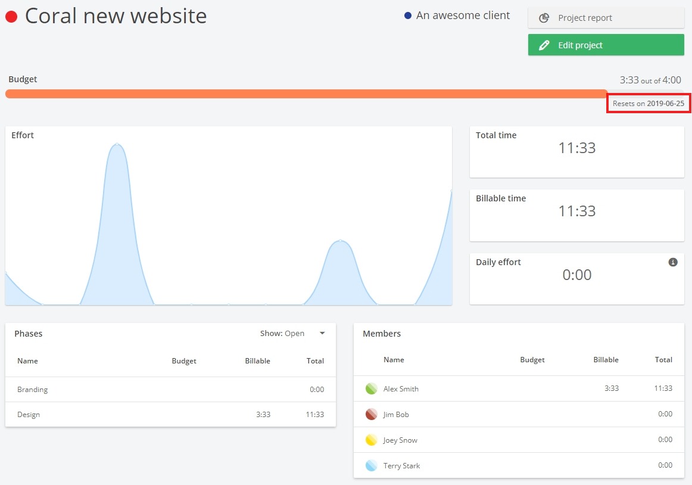Viewport: 692px width, 485px height.
Task: Click the An awesome client label
Action: 463,15
